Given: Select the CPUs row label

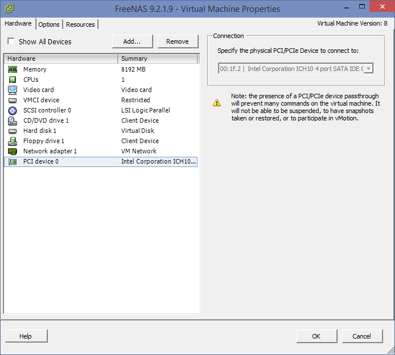Looking at the screenshot, I should [31, 80].
